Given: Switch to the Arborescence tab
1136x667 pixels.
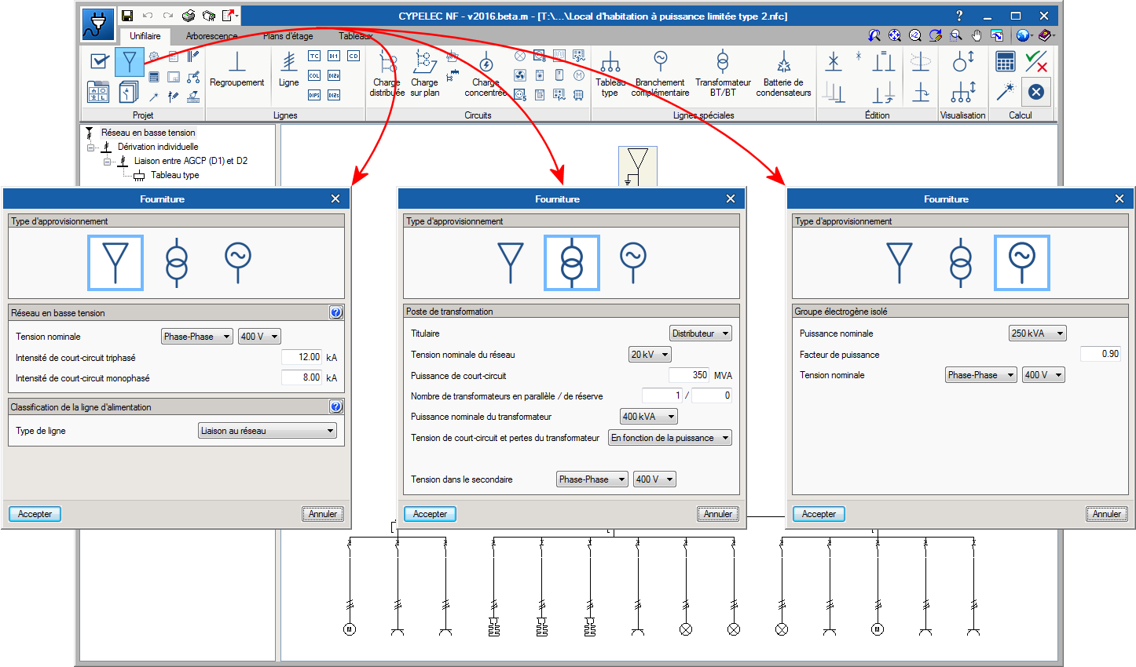Looking at the screenshot, I should (x=211, y=36).
